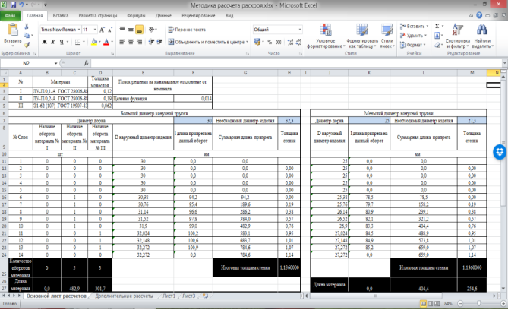Increase cell indent
508x310 pixels.
click(x=159, y=42)
